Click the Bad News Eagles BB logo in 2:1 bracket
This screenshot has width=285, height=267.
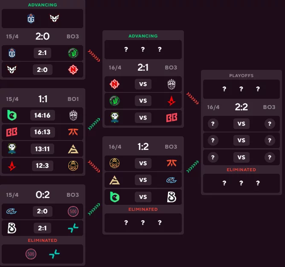[172, 118]
